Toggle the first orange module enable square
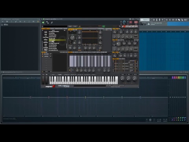The height and width of the screenshot is (142, 189). 43,54
